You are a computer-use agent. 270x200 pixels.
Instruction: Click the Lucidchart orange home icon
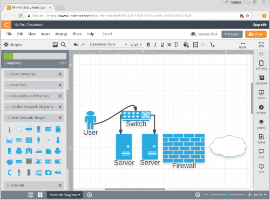click(x=6, y=25)
